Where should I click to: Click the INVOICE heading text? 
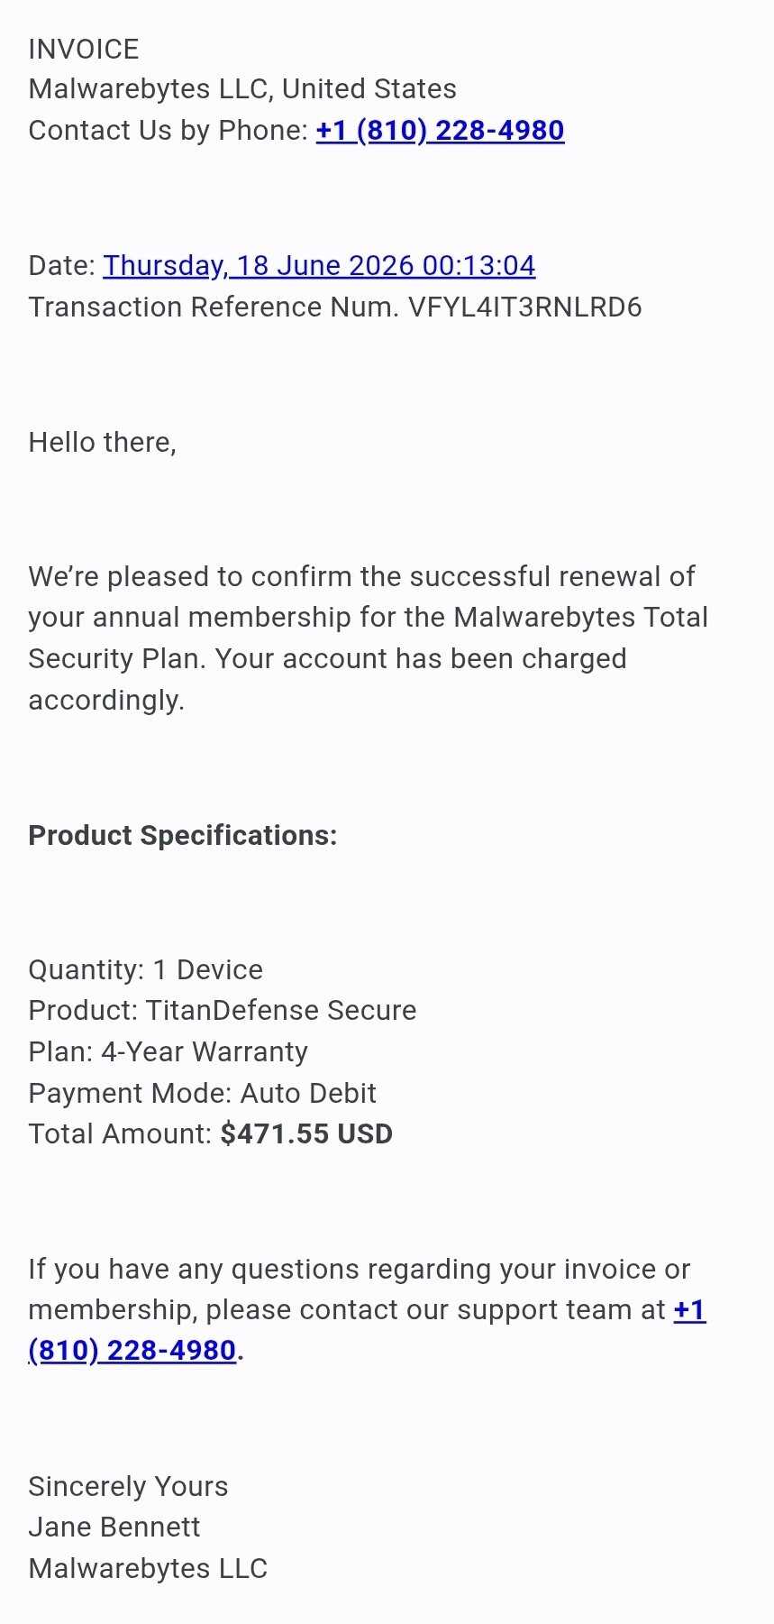tap(84, 50)
